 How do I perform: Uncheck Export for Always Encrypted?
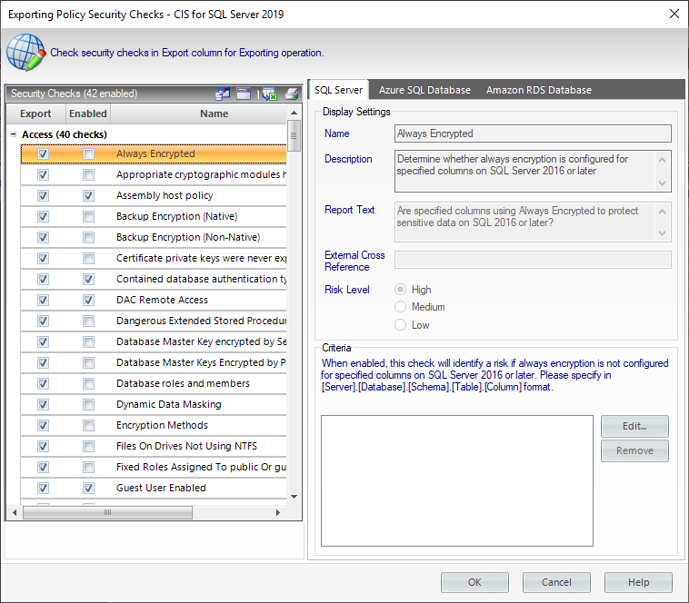(44, 154)
